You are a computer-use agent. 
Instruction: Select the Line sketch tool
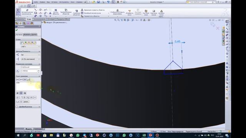click(35, 10)
